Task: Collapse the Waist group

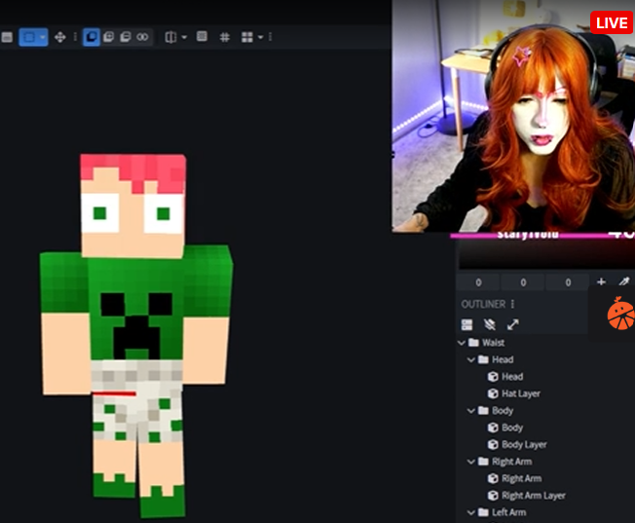Action: pos(462,343)
